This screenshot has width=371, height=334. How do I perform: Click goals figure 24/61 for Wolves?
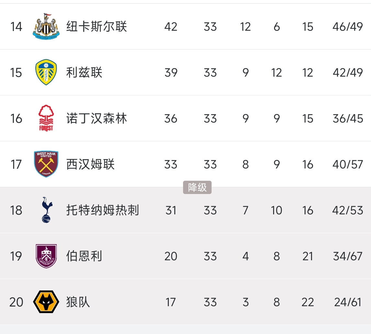coord(348,302)
